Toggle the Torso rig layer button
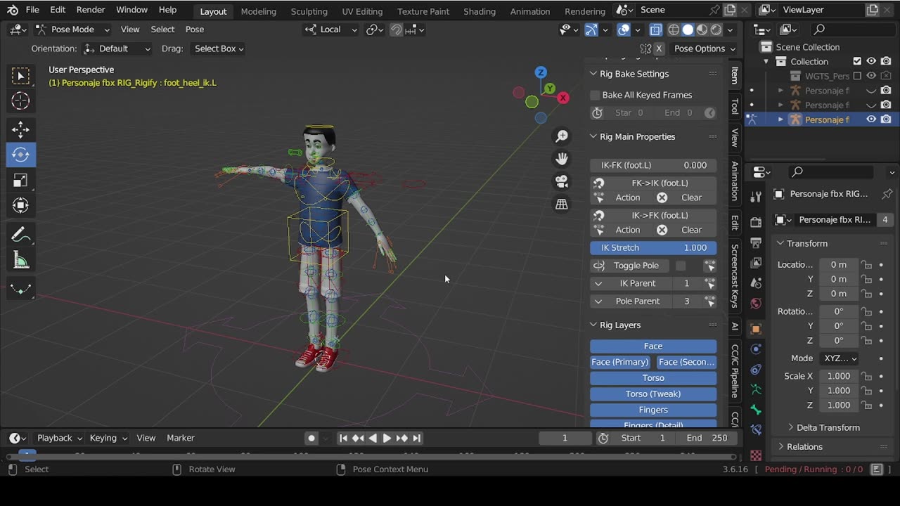 [x=653, y=378]
